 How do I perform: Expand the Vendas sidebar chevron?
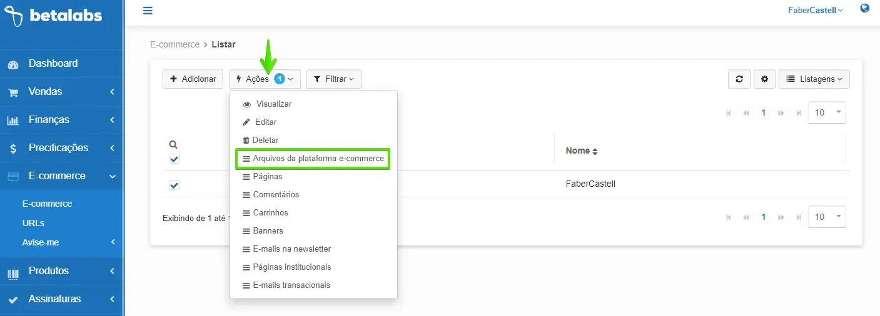click(112, 92)
